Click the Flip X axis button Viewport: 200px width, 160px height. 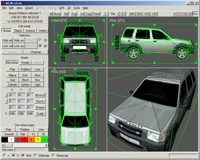pyautogui.click(x=118, y=14)
